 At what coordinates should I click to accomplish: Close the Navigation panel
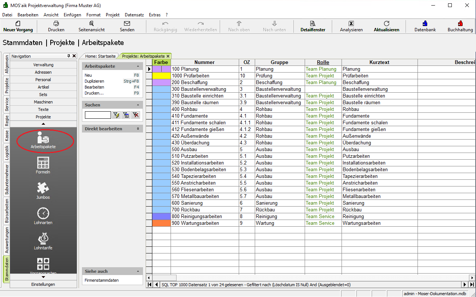tap(74, 56)
